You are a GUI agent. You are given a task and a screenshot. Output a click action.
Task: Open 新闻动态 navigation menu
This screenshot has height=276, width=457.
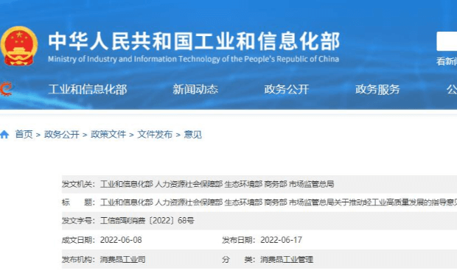[x=195, y=89]
